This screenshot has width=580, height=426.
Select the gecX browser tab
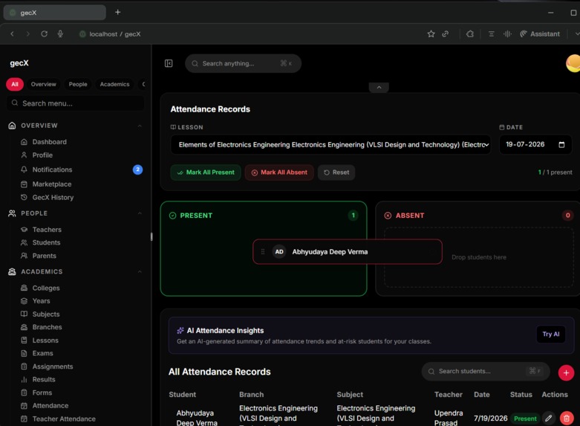tap(55, 13)
